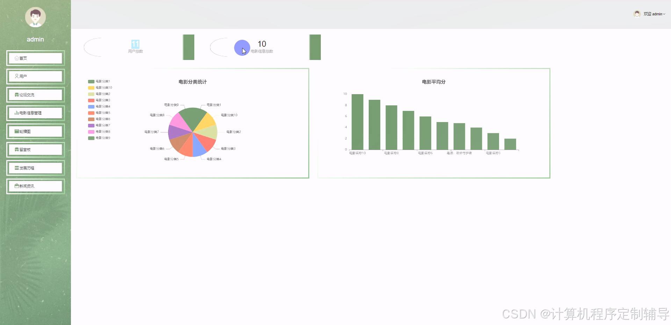Click the 电影名称6 axis label
The image size is (671, 325).
point(425,153)
